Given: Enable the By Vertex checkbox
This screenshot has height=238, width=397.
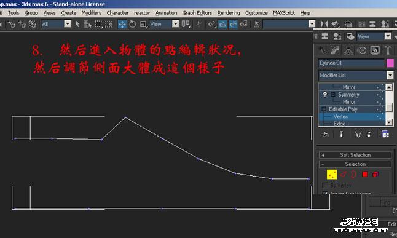Looking at the screenshot, I should pos(325,185).
